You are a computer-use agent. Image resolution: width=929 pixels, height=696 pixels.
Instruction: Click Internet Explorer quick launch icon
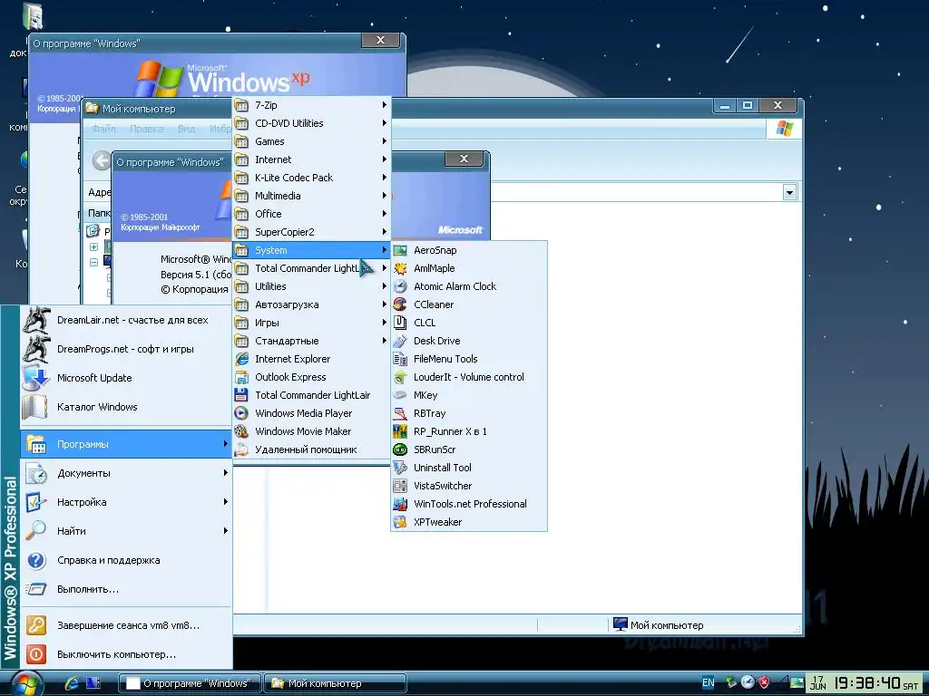click(x=73, y=683)
